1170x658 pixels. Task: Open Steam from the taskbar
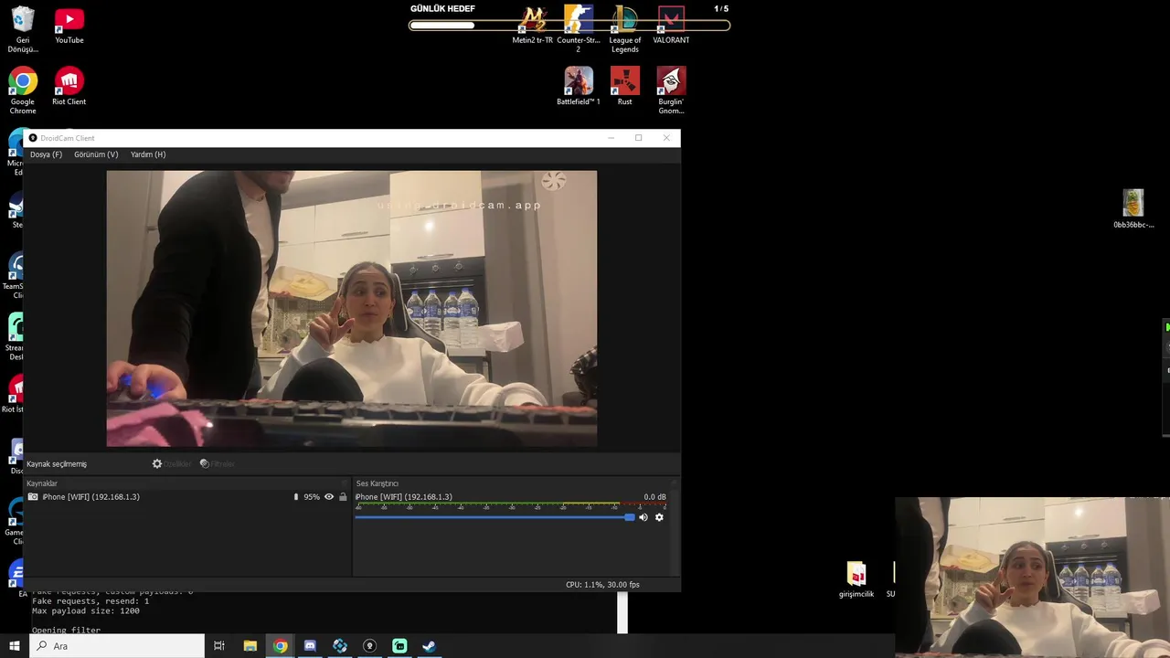tap(429, 646)
